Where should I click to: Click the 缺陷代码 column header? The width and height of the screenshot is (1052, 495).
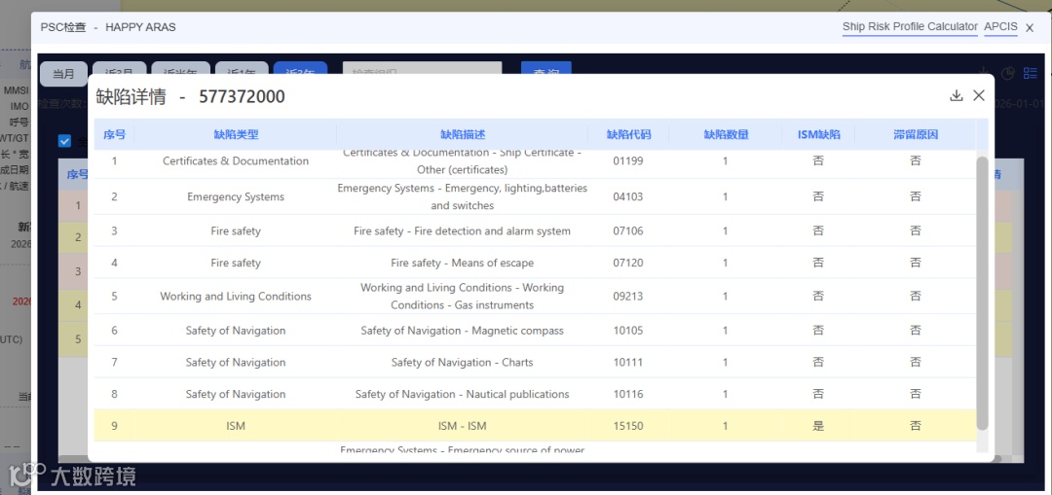[x=628, y=135]
